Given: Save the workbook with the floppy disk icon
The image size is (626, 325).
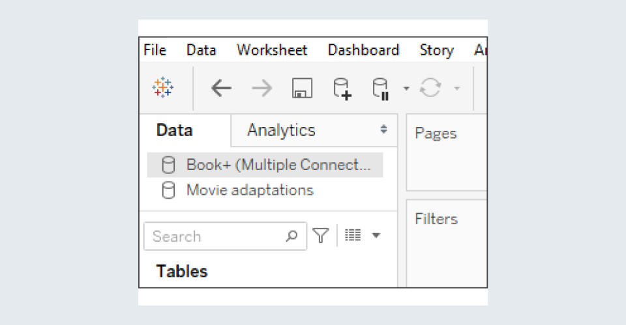Looking at the screenshot, I should [302, 88].
